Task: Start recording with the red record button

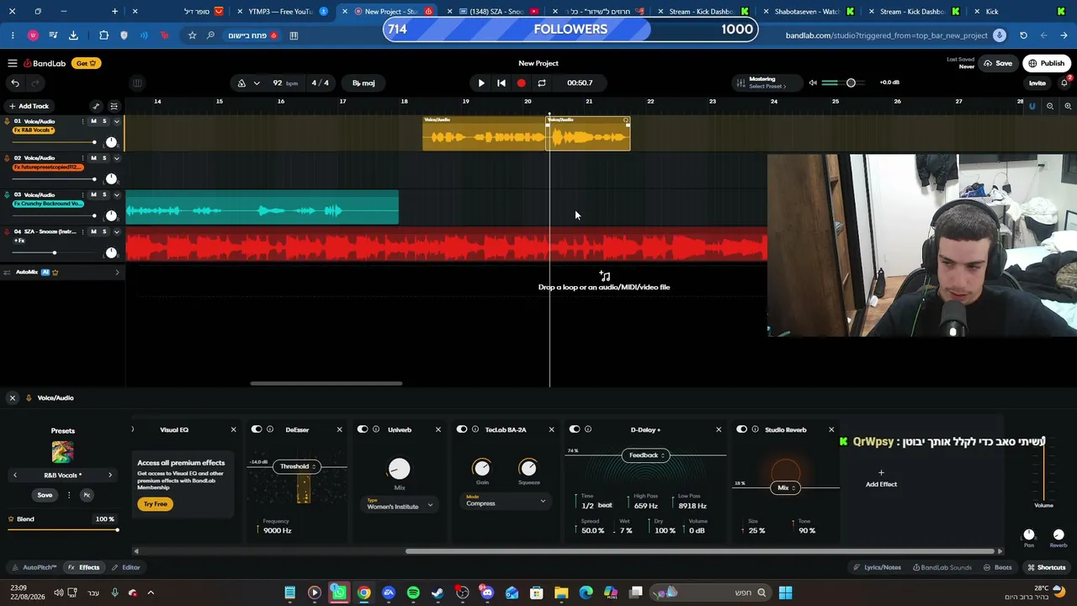Action: click(x=522, y=82)
